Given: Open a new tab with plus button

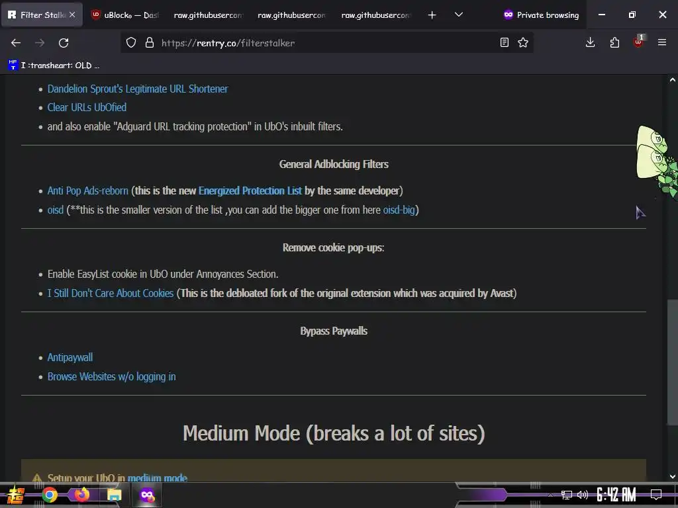Looking at the screenshot, I should pyautogui.click(x=432, y=15).
